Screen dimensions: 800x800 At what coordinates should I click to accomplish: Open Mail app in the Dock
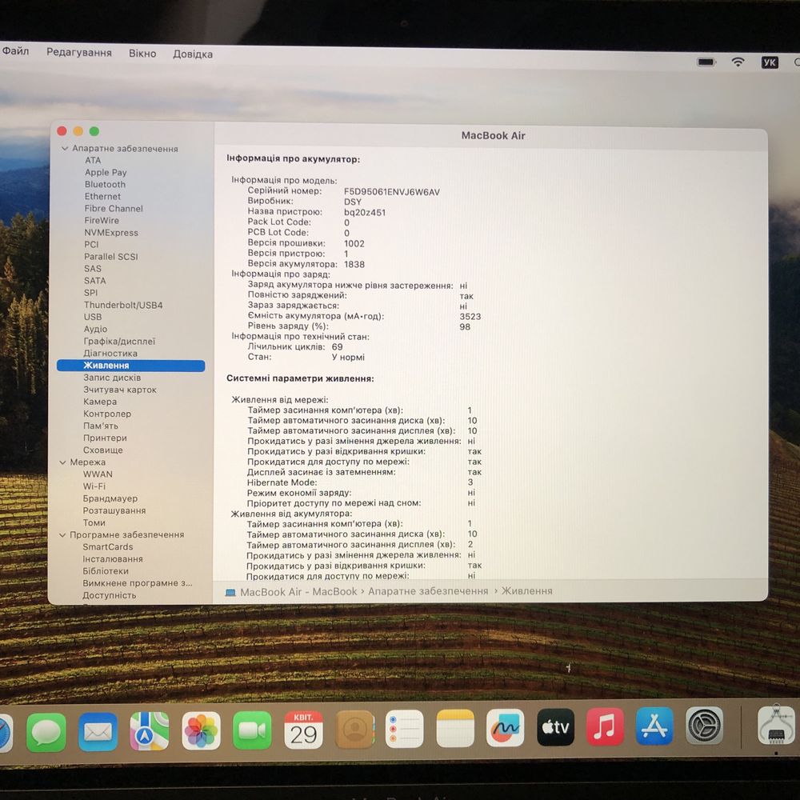tap(98, 732)
